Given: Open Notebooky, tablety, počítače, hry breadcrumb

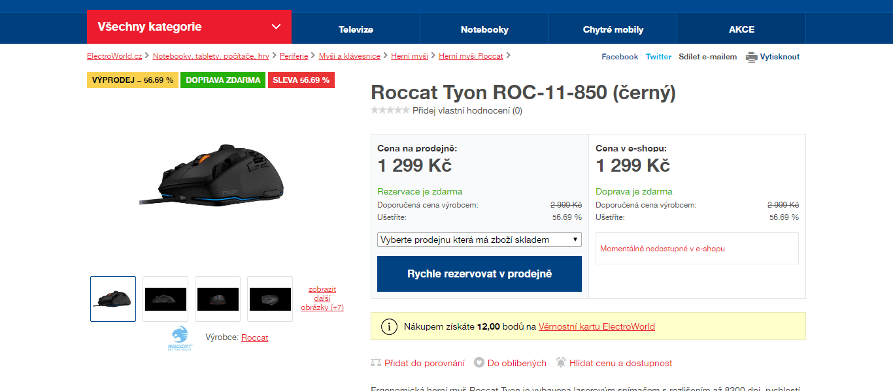Looking at the screenshot, I should pos(211,56).
